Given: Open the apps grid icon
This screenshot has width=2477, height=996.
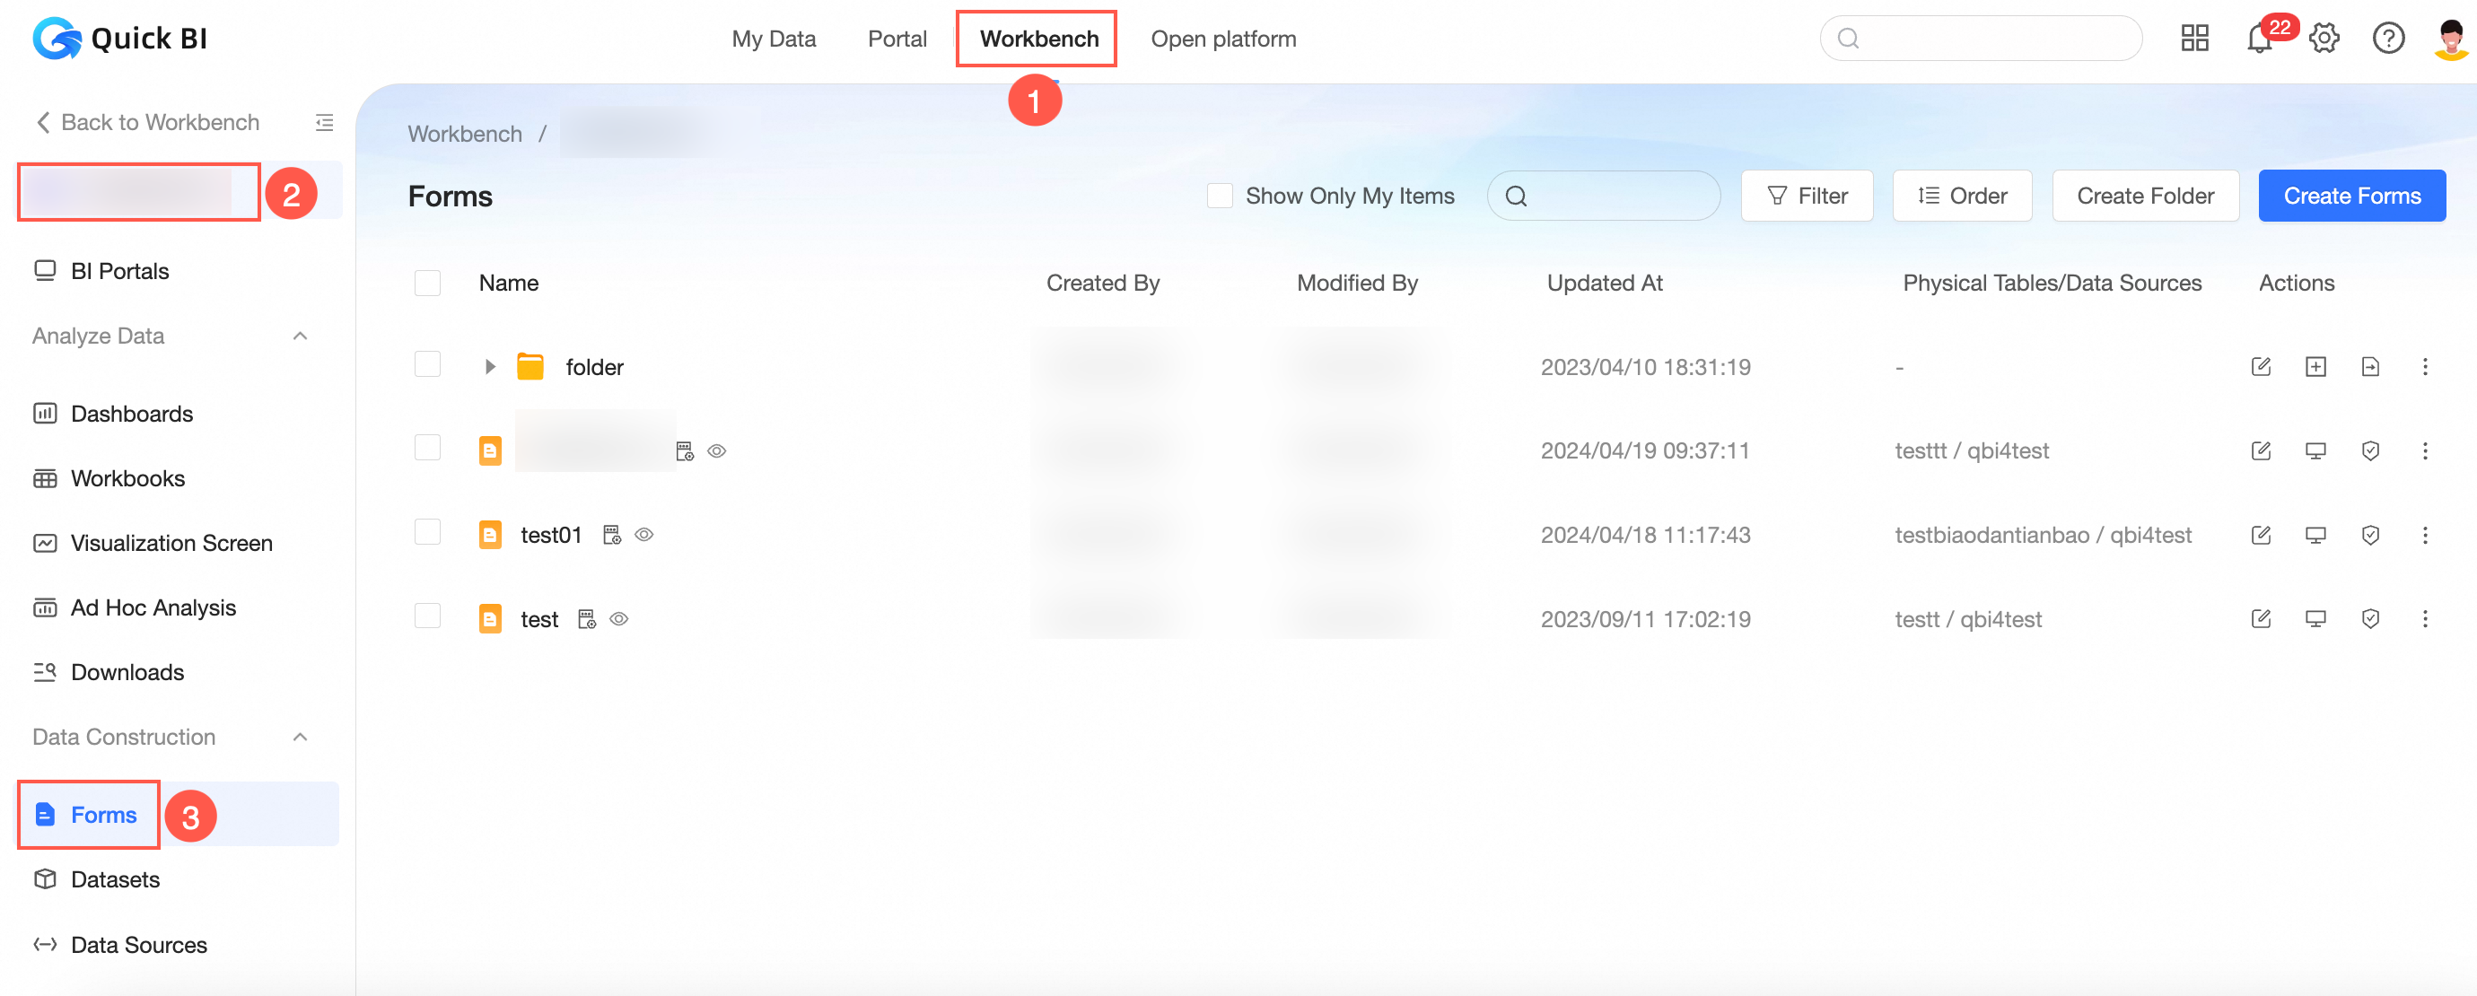Looking at the screenshot, I should 2194,39.
